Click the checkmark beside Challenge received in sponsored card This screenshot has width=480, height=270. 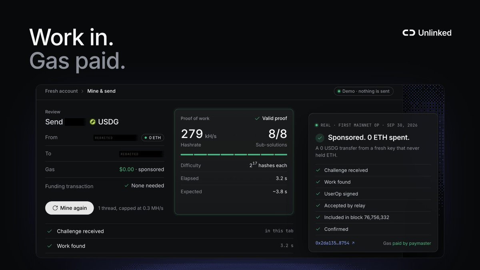tap(318, 170)
